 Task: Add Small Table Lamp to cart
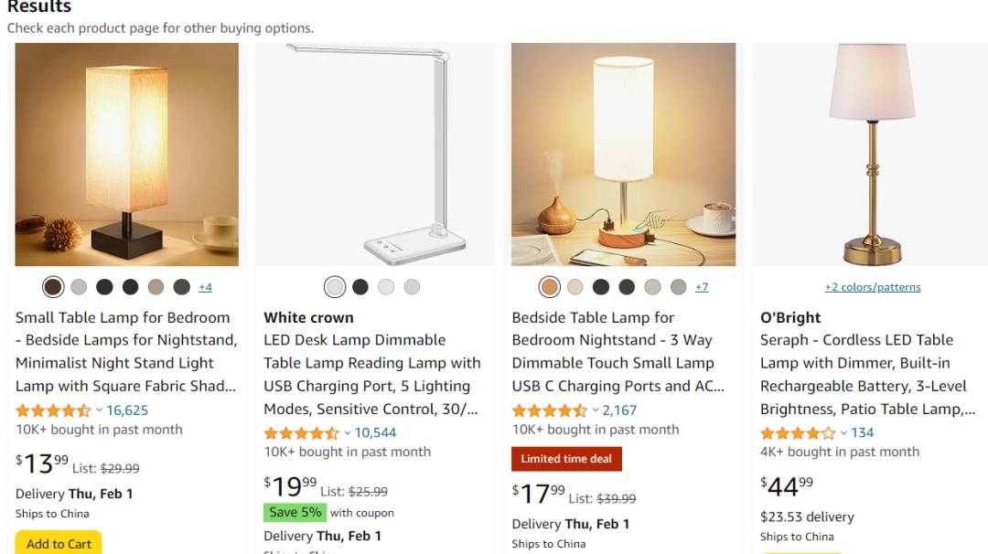59,543
